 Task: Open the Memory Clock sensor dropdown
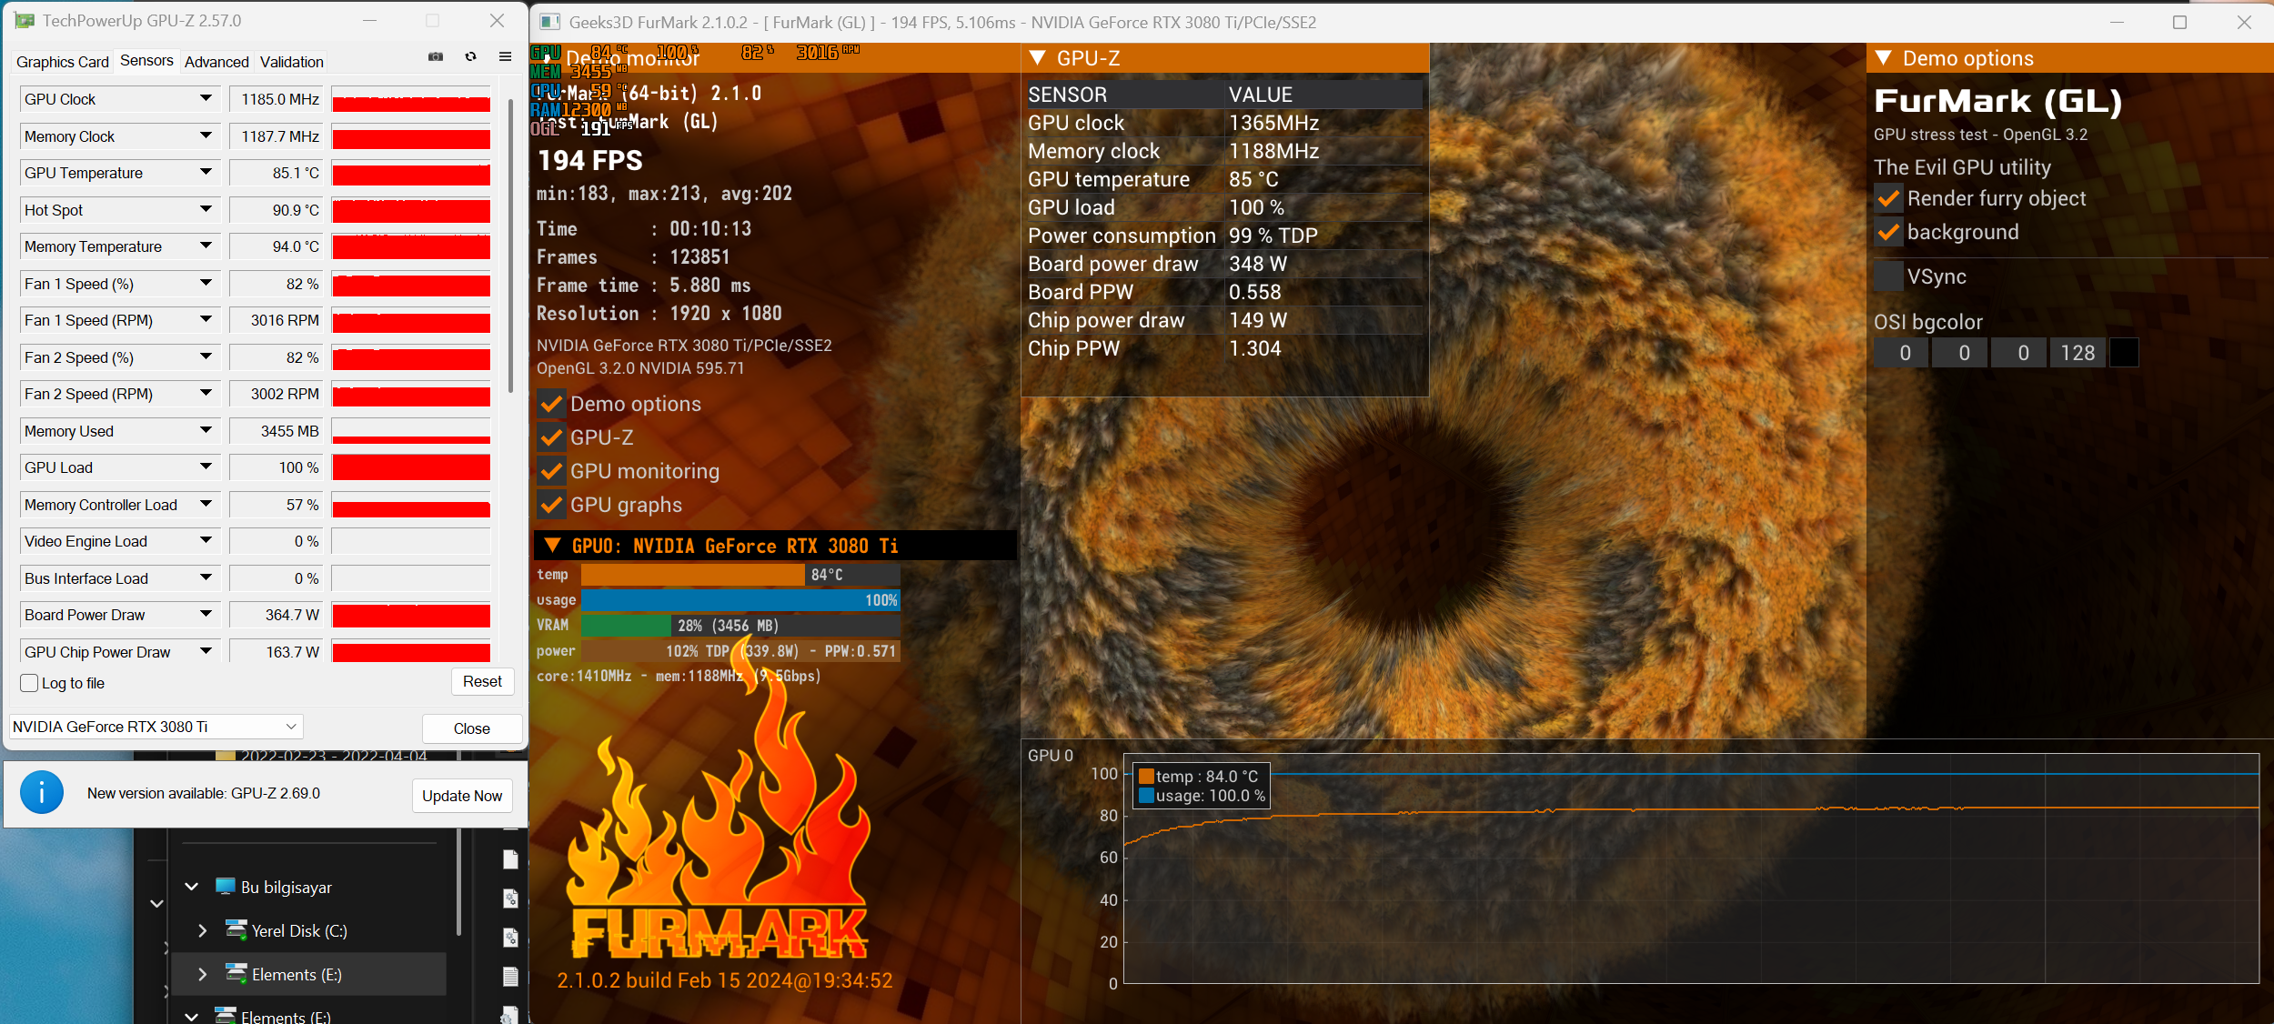coord(206,136)
